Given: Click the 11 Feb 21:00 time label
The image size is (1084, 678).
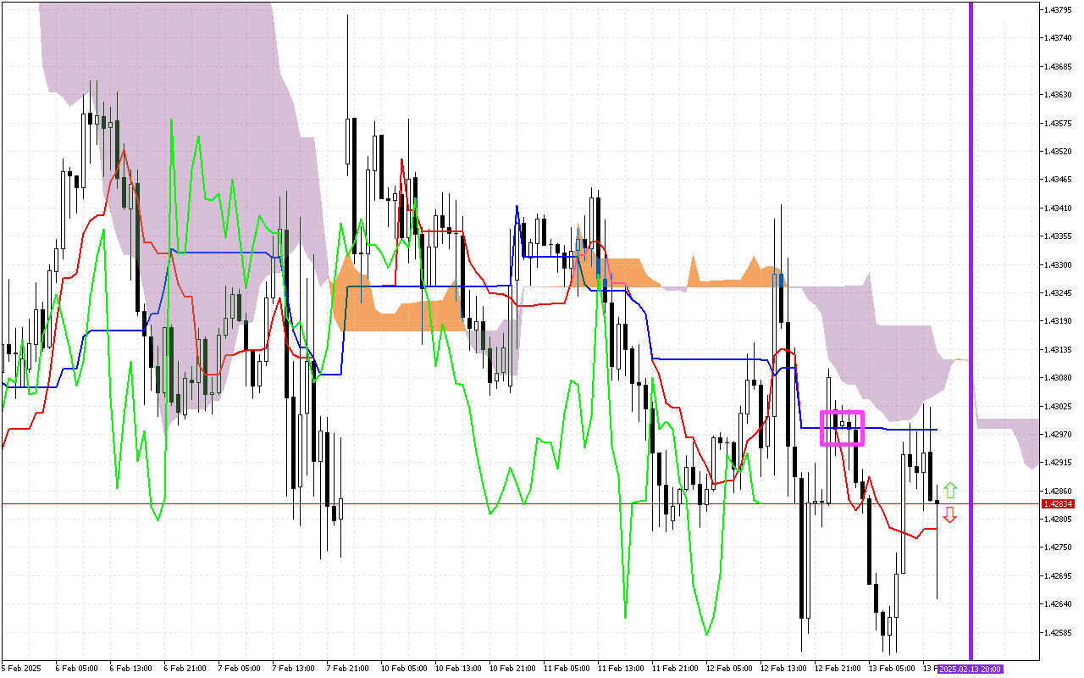Looking at the screenshot, I should [x=675, y=669].
